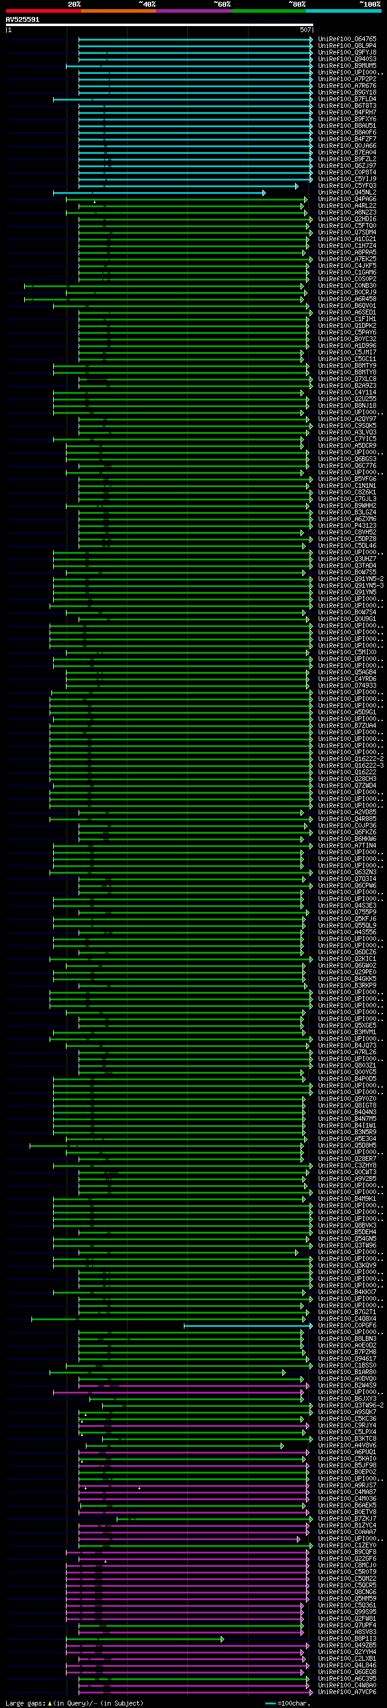This screenshot has width=387, height=1708.
Task: Select UniRef100_P43123 hit
Action: coord(346,525)
